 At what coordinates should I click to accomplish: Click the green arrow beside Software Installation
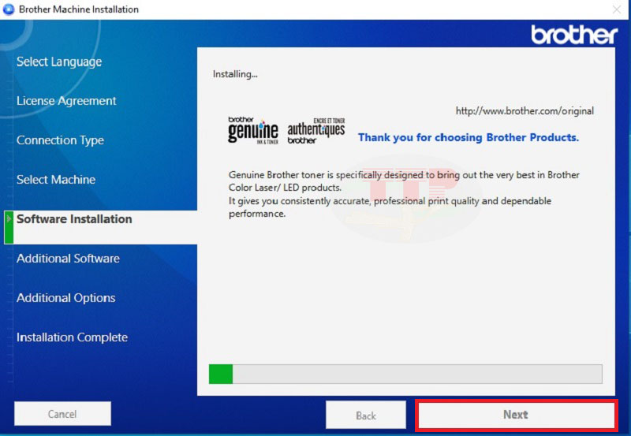tap(9, 219)
